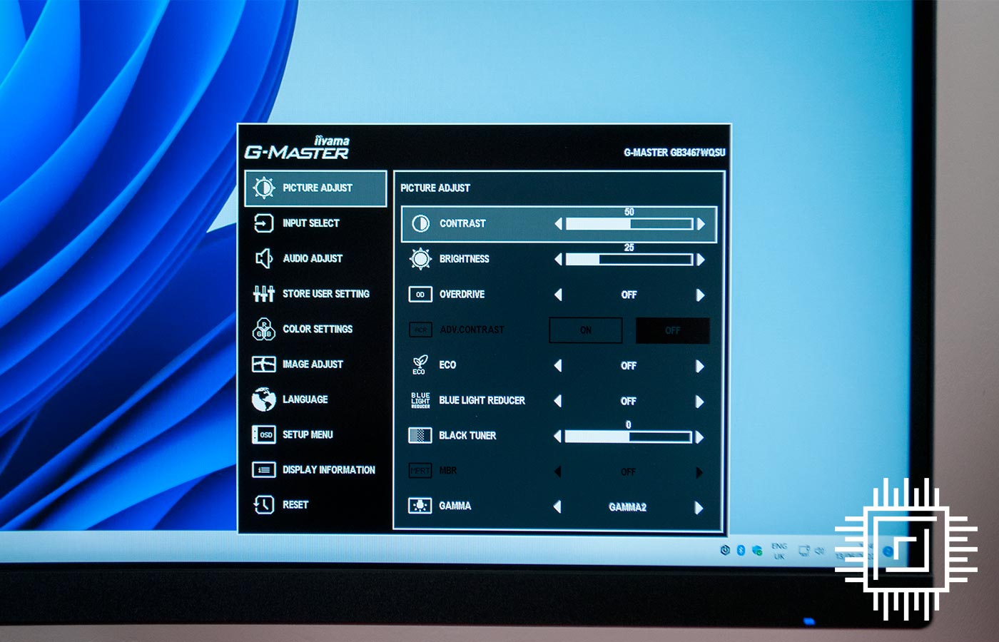
Task: Click the greyed MBR icon
Action: coord(420,471)
